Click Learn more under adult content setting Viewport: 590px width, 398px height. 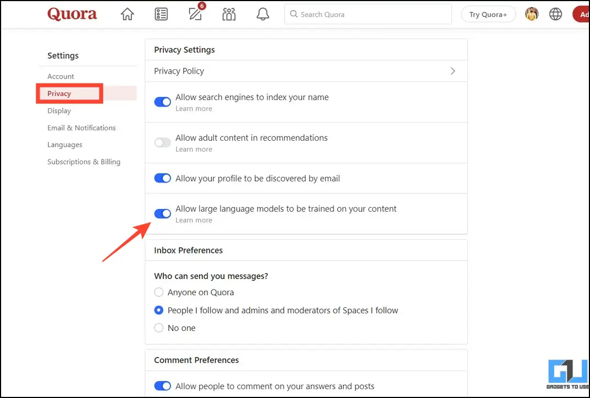coord(194,150)
